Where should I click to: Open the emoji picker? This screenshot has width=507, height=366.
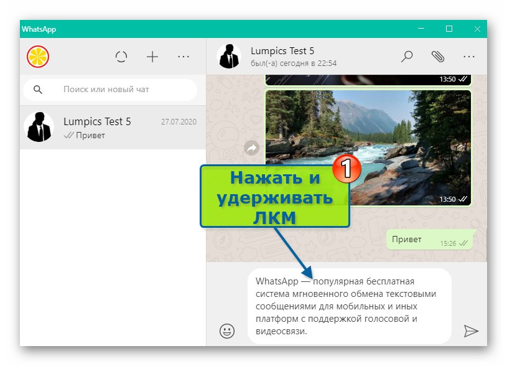coord(227,331)
